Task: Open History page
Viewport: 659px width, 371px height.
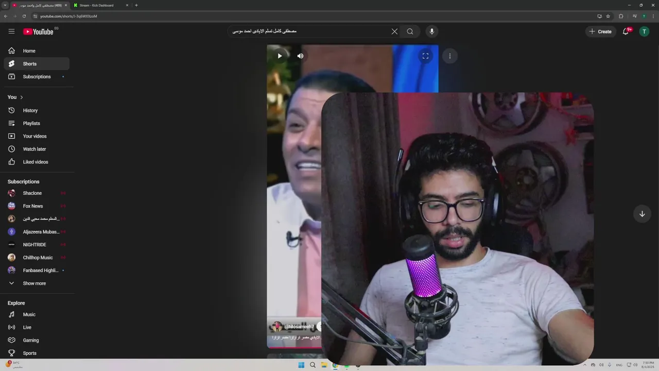Action: (36, 110)
